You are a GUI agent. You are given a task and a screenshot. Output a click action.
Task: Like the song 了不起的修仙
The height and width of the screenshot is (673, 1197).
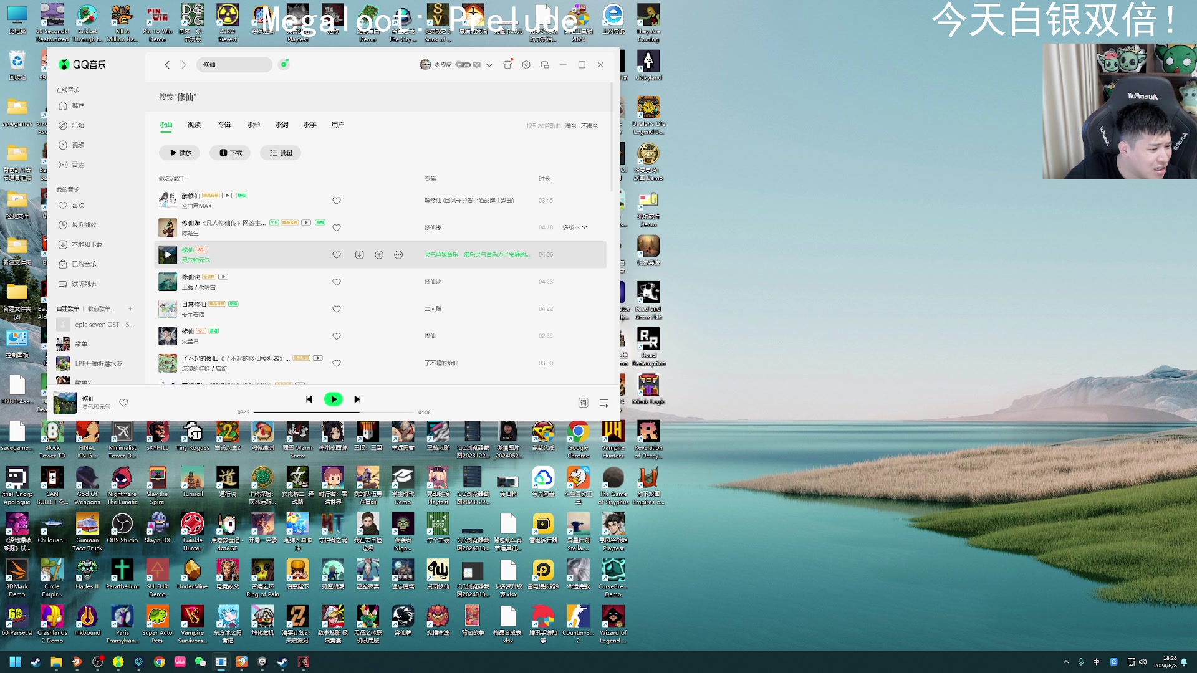point(337,363)
